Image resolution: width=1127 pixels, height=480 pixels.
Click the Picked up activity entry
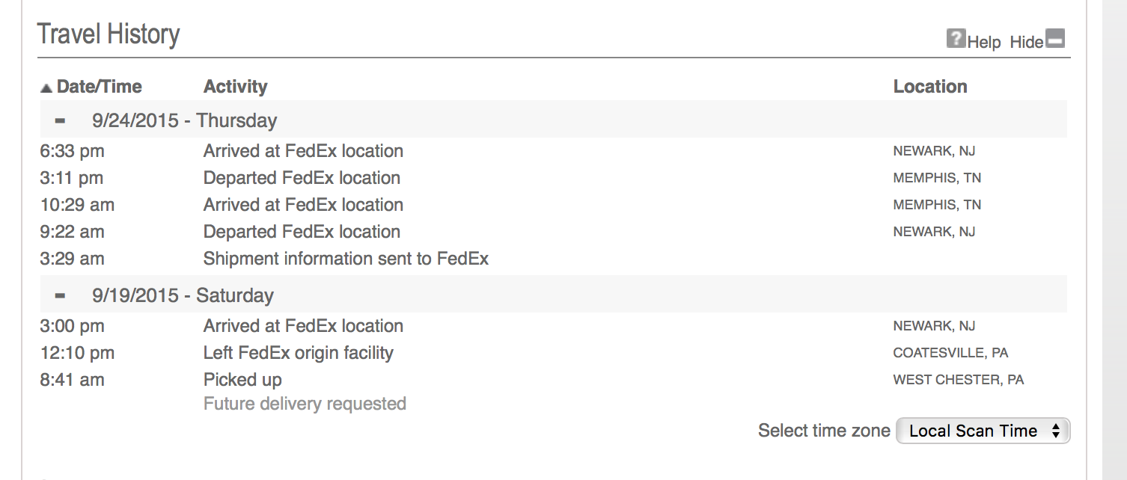(x=242, y=380)
